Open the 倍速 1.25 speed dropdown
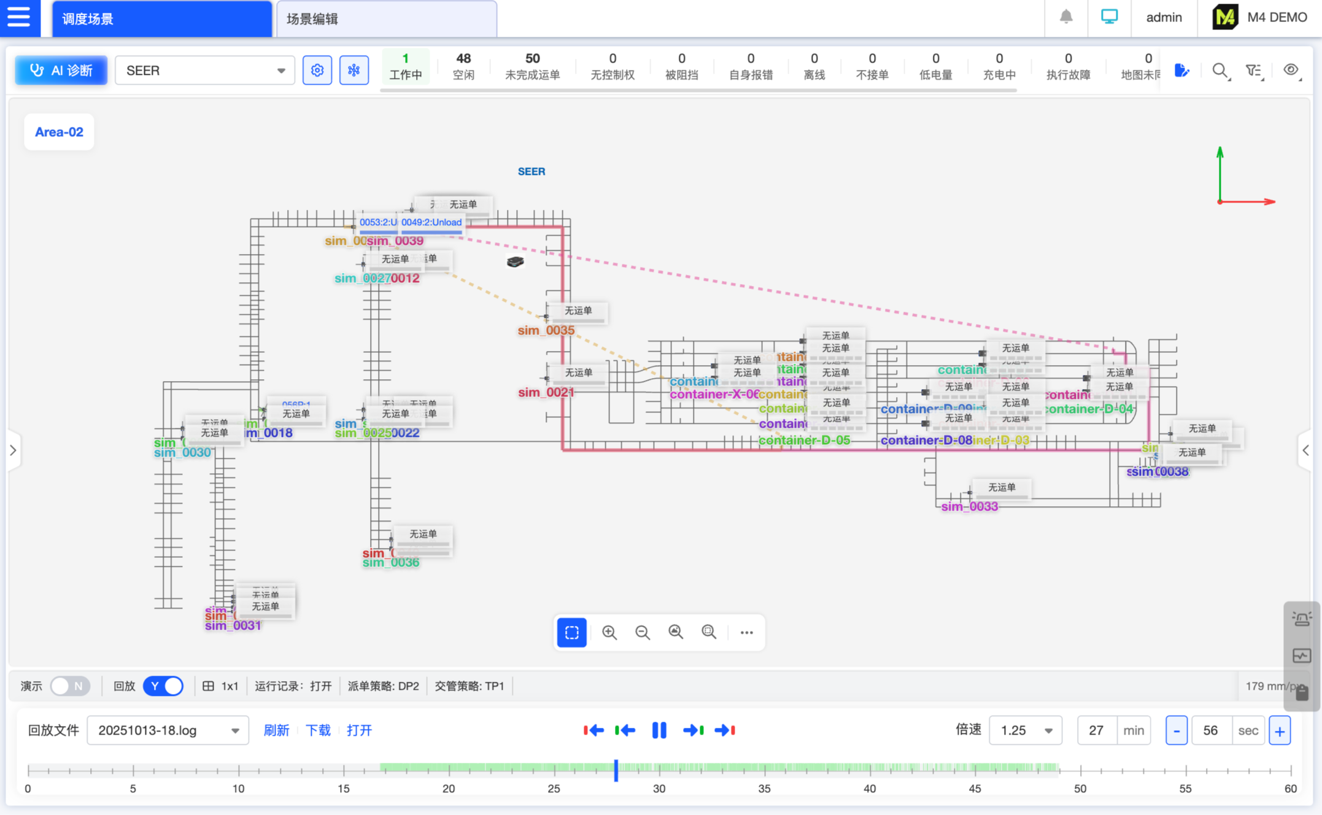 pos(1025,730)
